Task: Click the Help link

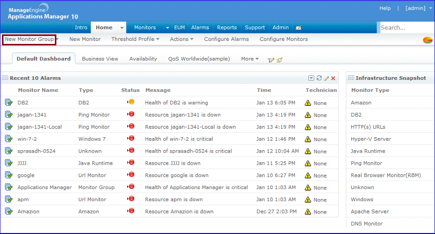Action: [x=385, y=8]
